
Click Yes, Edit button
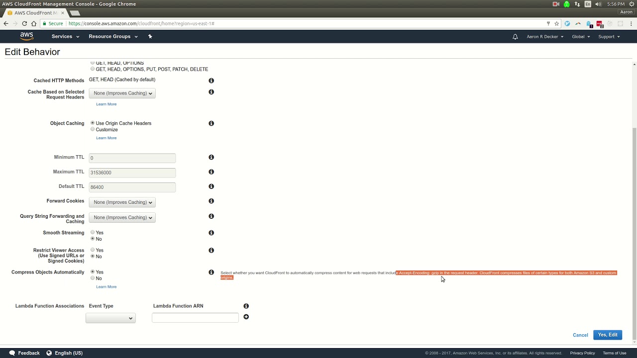[608, 335]
